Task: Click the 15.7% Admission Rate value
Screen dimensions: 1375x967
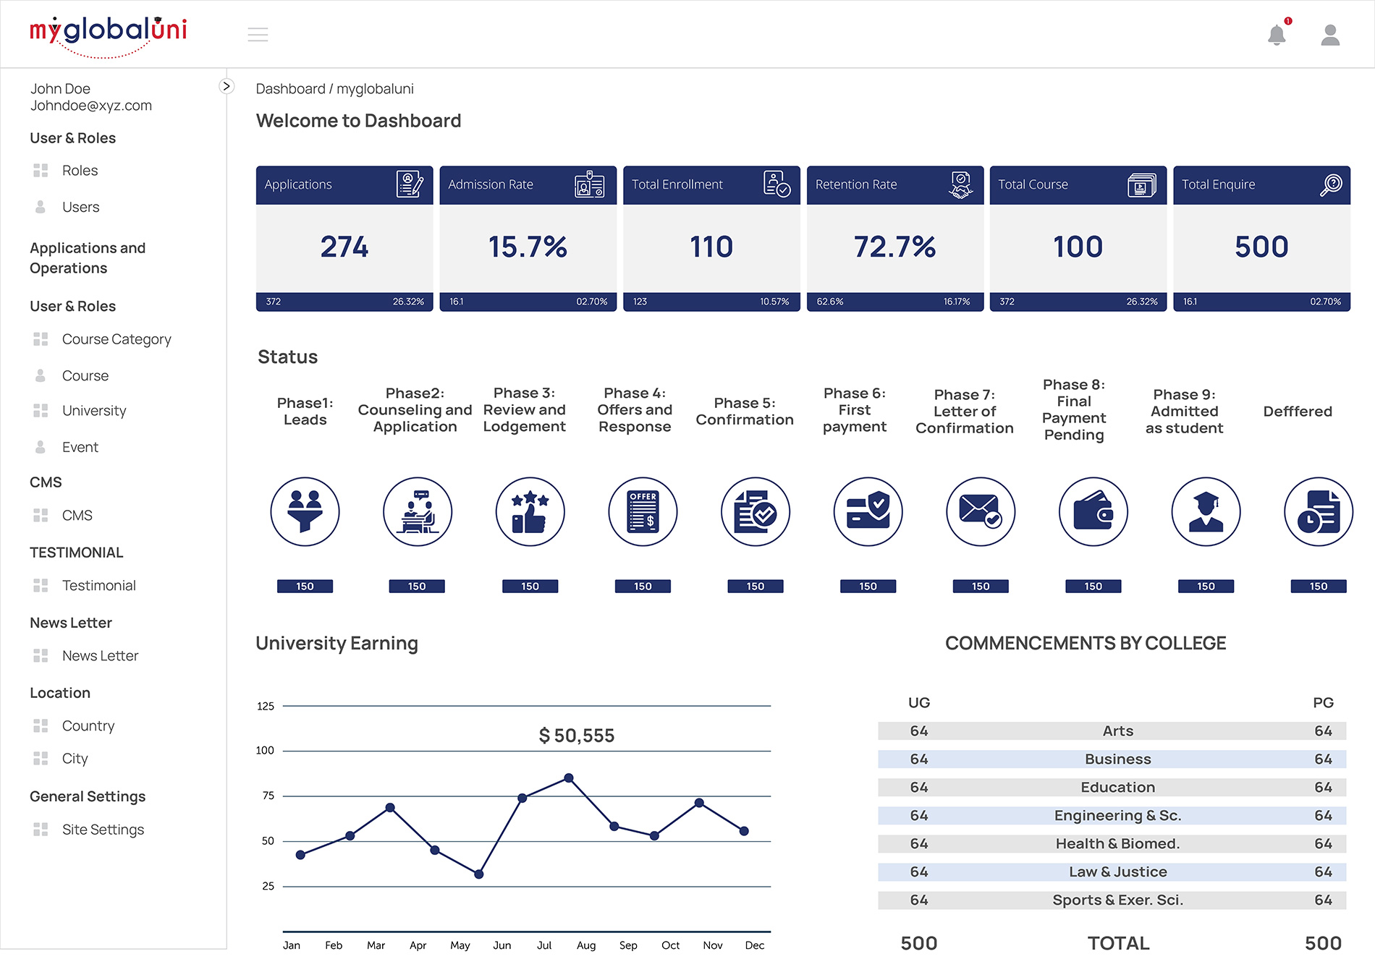Action: point(528,247)
